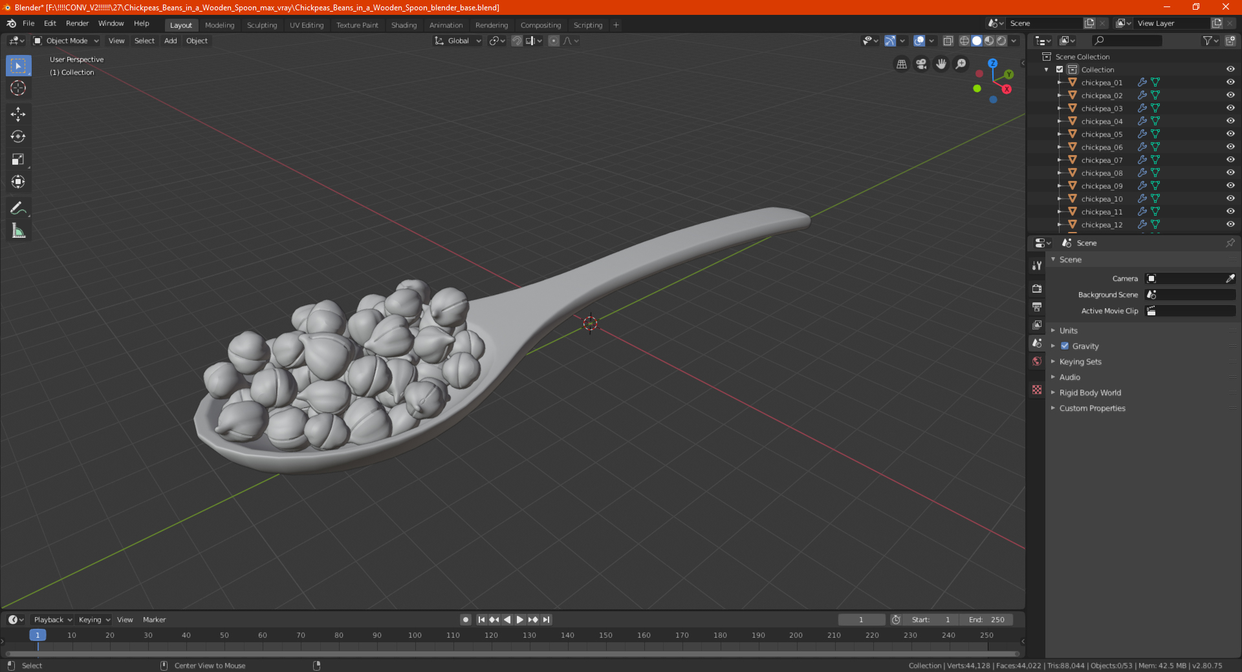Hide chickpea_01 with its eye icon

(1230, 82)
